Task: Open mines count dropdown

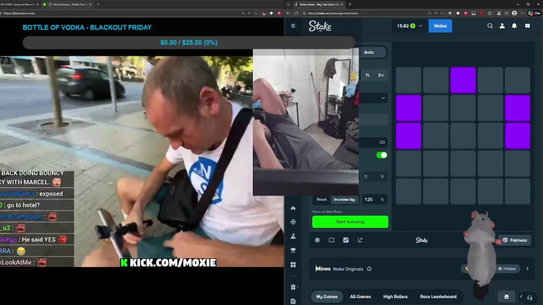Action: [x=373, y=98]
